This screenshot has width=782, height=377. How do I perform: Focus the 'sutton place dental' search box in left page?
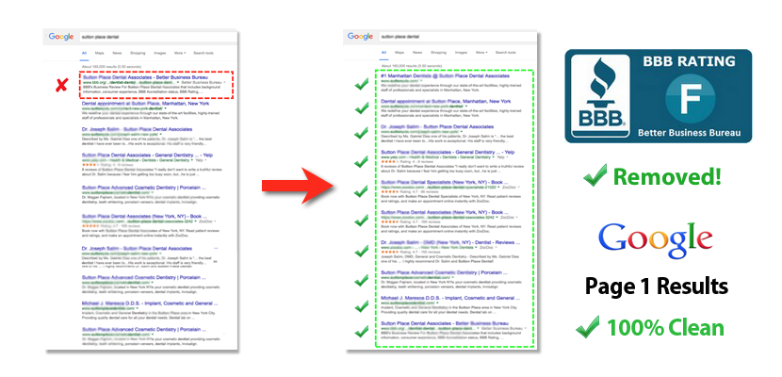click(x=157, y=37)
